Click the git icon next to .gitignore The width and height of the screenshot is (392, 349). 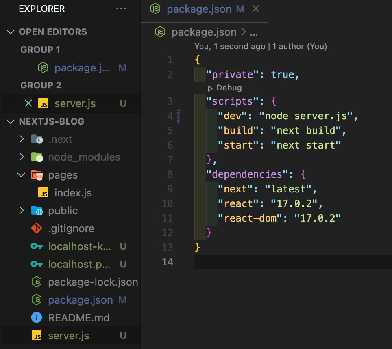pos(37,228)
